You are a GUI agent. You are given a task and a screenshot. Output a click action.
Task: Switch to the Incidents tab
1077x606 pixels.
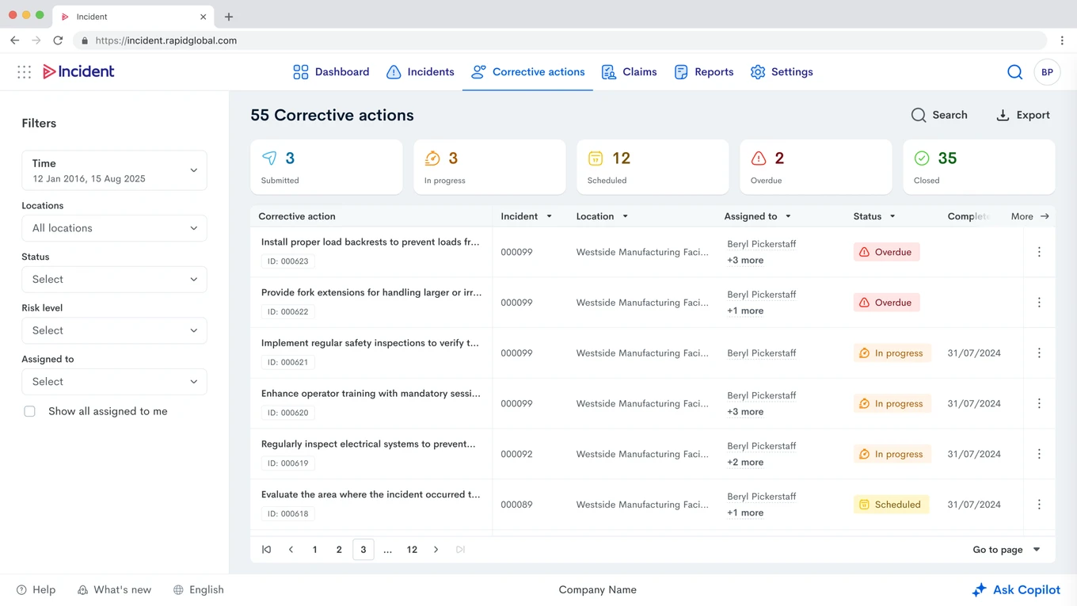point(420,72)
